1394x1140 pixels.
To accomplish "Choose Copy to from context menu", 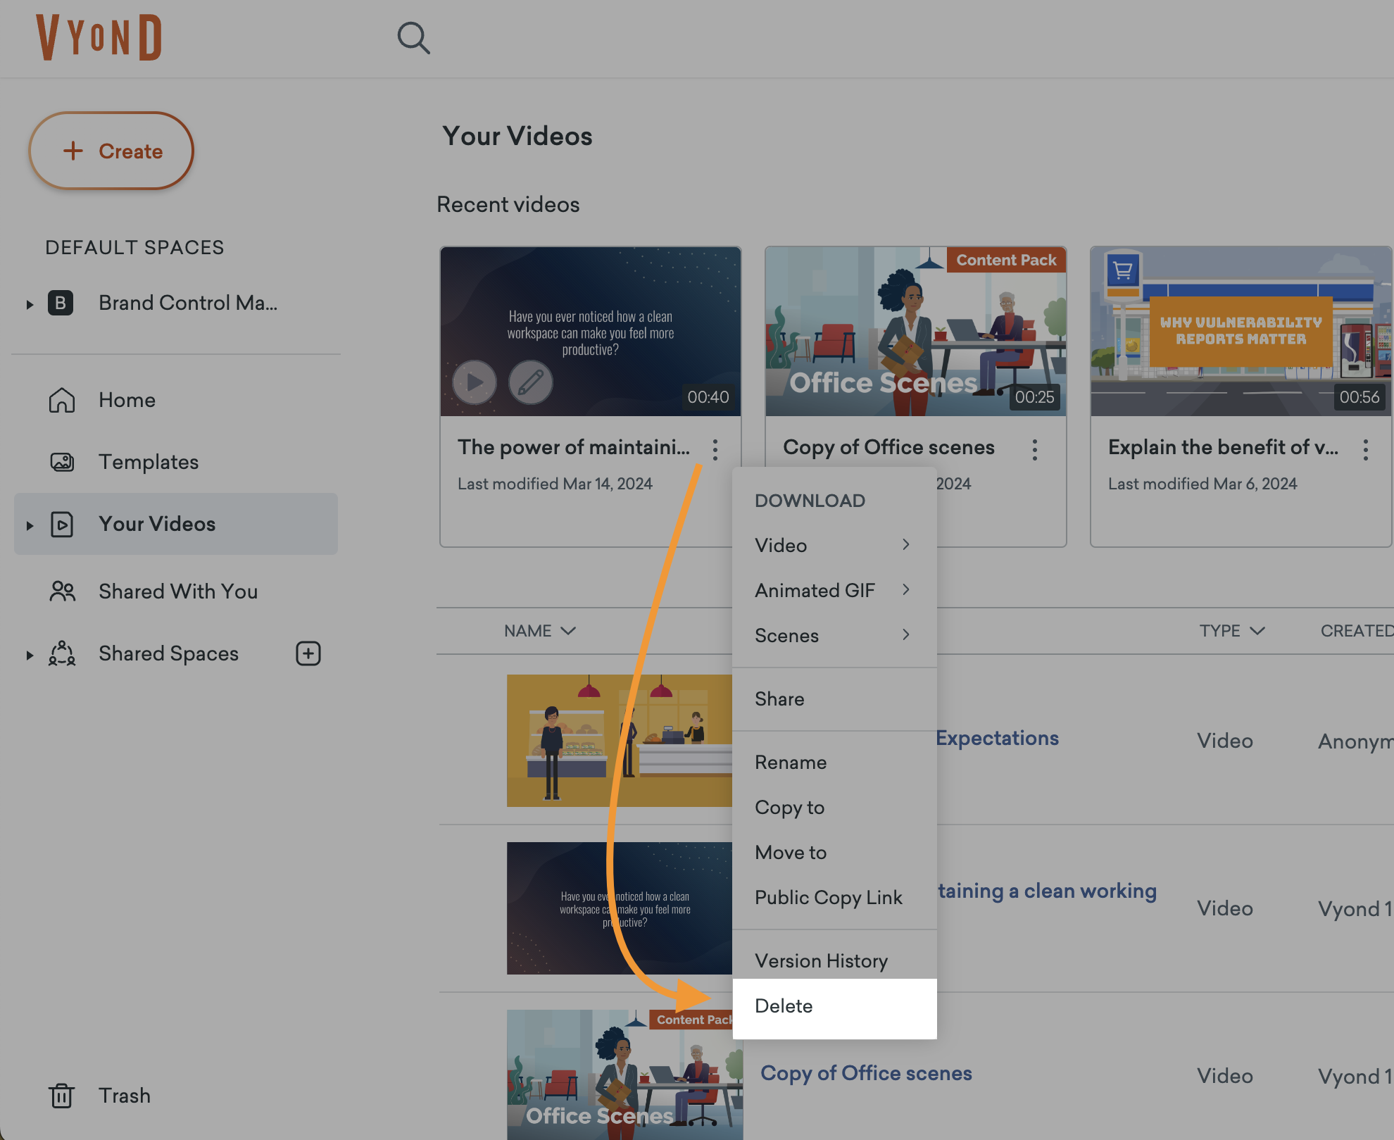I will 834,807.
